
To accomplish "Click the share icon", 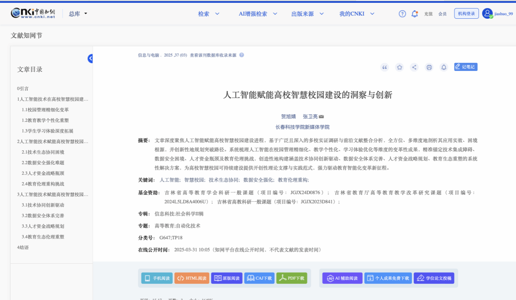I will coord(414,67).
